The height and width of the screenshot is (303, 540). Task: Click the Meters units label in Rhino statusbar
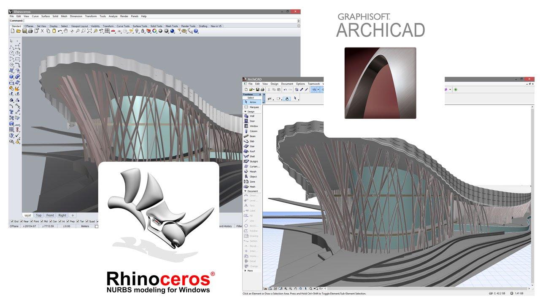click(x=86, y=226)
